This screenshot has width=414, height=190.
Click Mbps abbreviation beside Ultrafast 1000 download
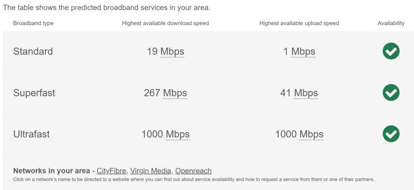tap(177, 134)
